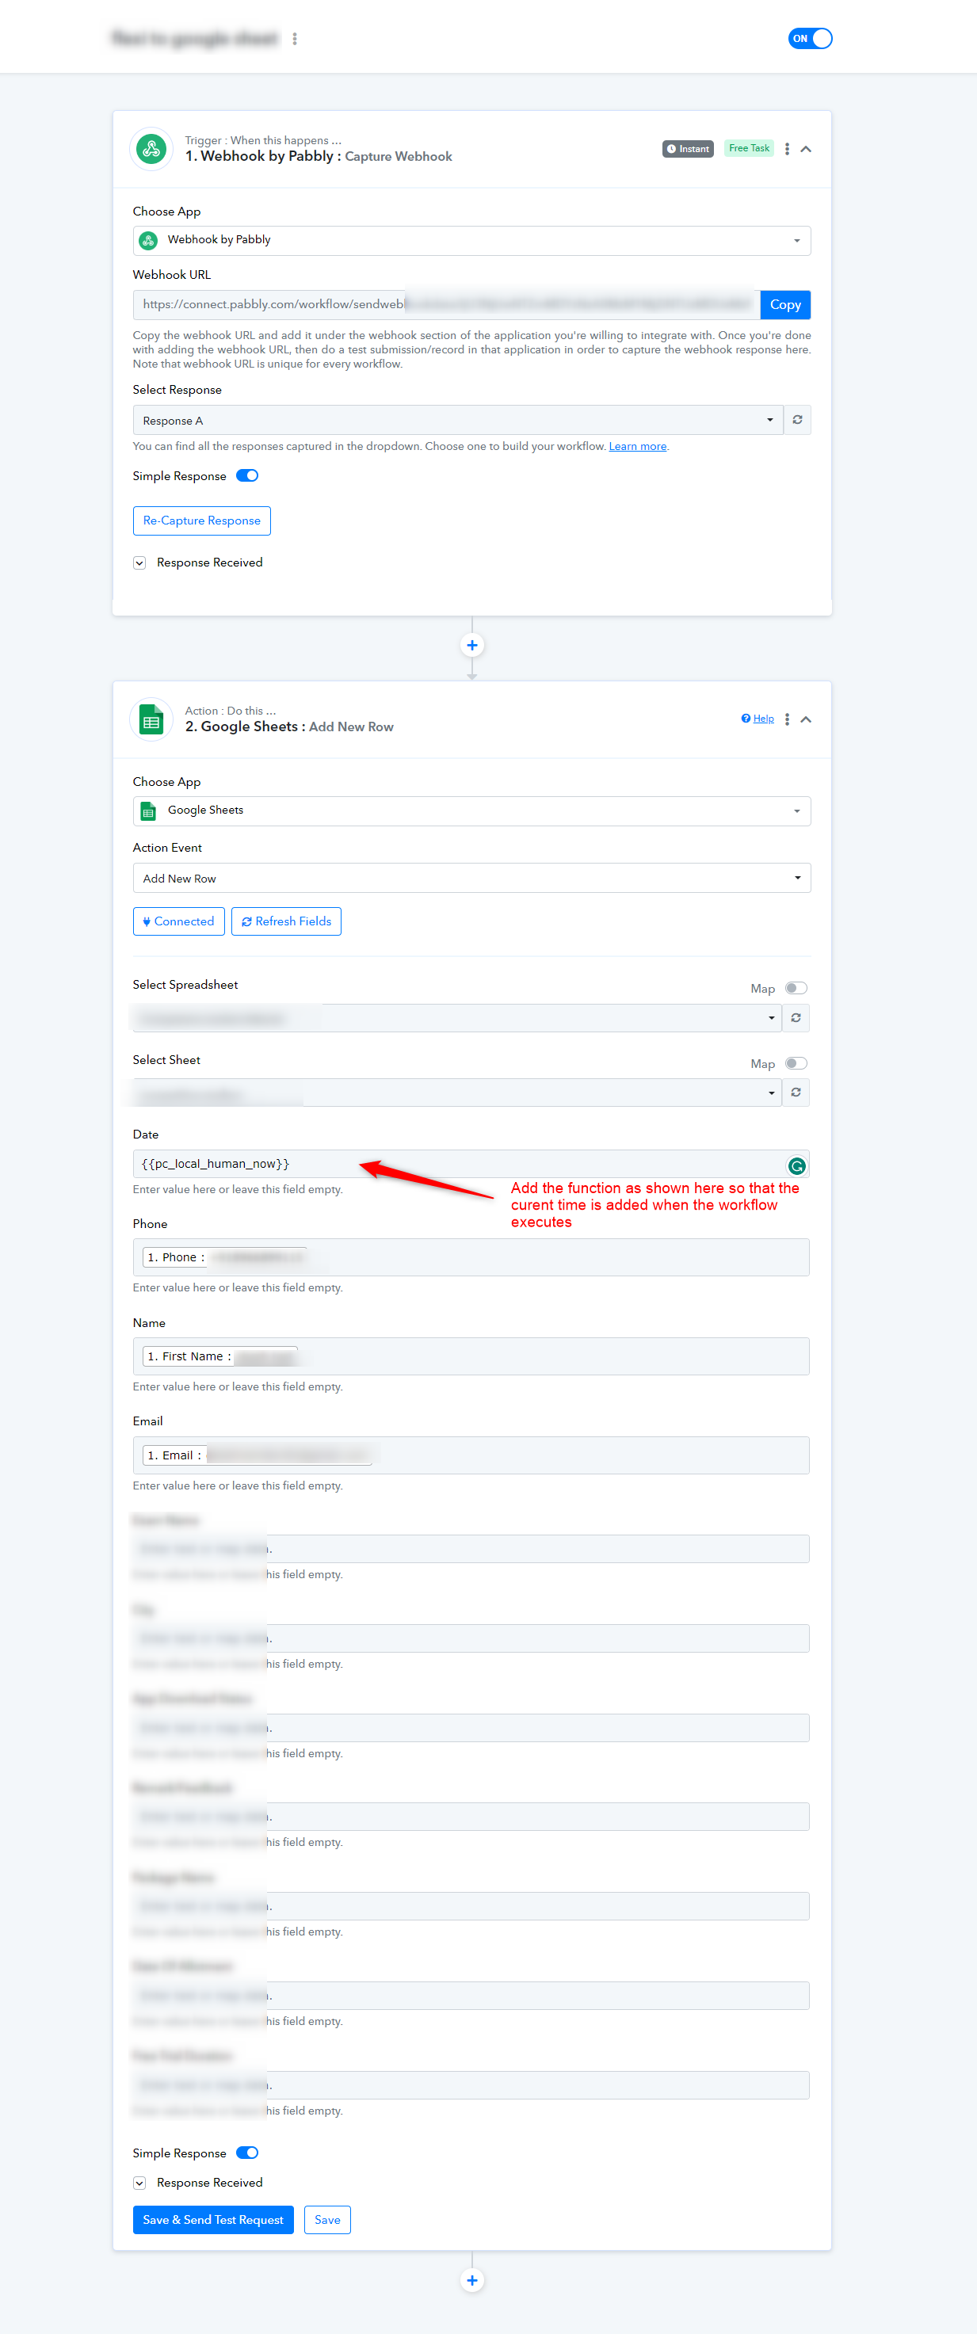This screenshot has width=977, height=2334.
Task: Toggle Simple Response in the Google Sheets step
Action: (247, 2153)
